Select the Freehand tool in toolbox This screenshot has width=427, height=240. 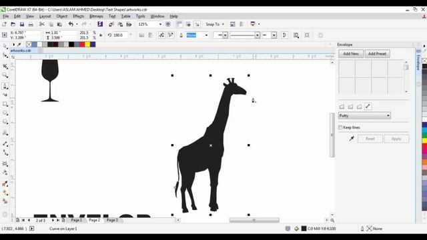(5, 86)
